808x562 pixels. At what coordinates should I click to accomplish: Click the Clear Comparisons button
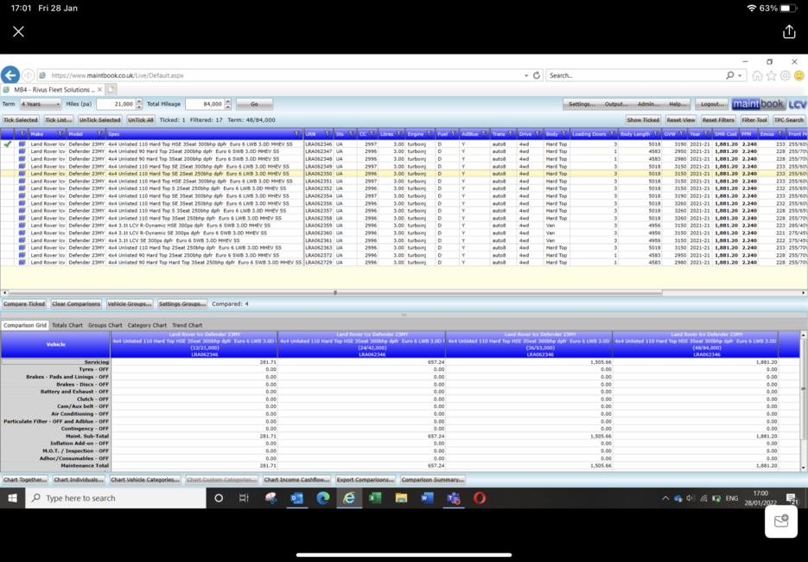tap(76, 304)
